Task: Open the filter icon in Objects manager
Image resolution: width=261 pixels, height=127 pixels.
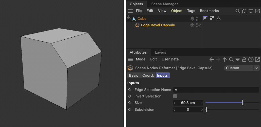Action: coord(251,11)
